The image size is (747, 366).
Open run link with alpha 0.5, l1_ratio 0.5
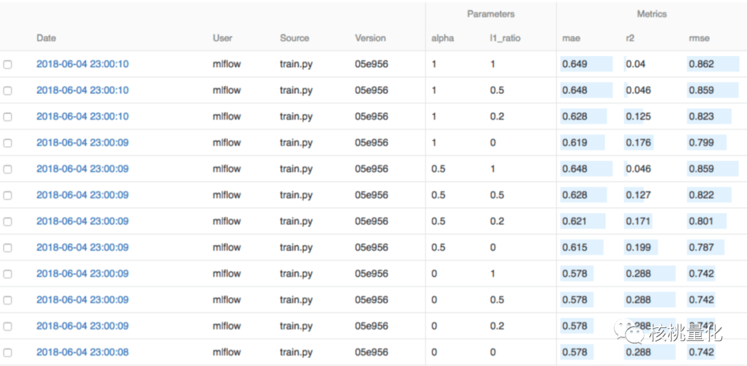(x=82, y=195)
